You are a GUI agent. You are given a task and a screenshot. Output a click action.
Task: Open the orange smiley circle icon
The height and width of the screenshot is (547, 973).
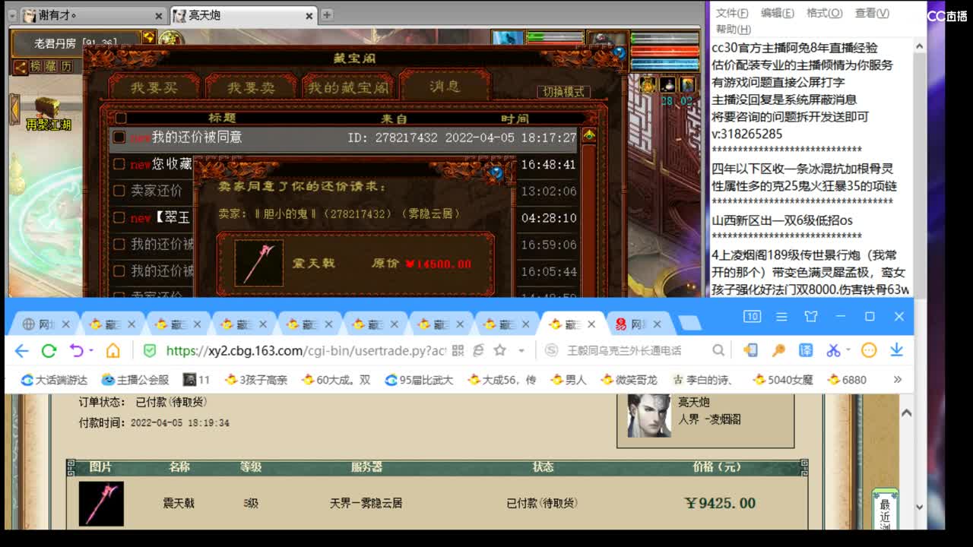click(x=869, y=350)
